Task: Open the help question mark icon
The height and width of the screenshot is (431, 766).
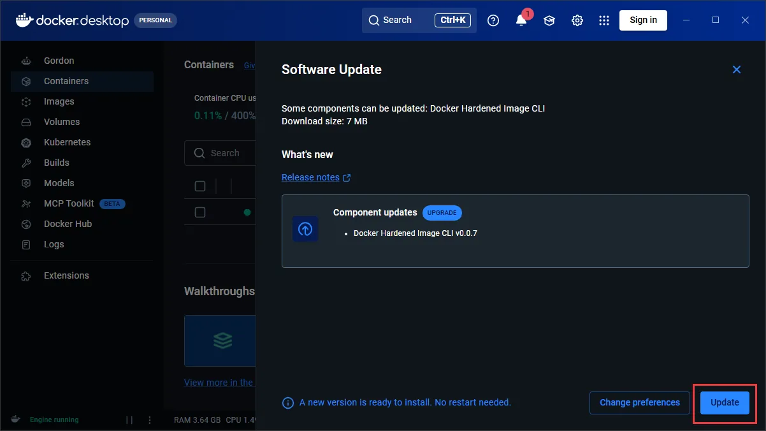Action: click(x=493, y=20)
